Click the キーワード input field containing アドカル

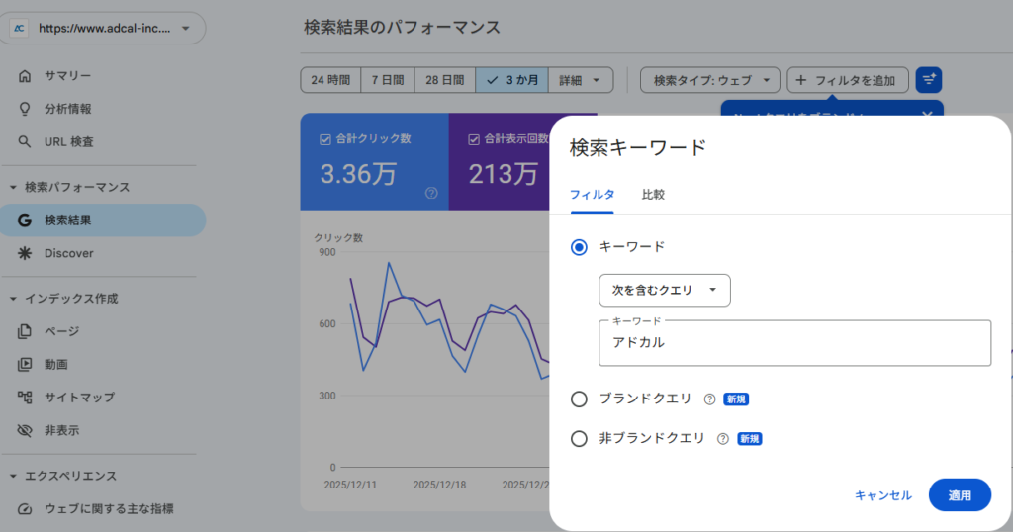point(794,343)
